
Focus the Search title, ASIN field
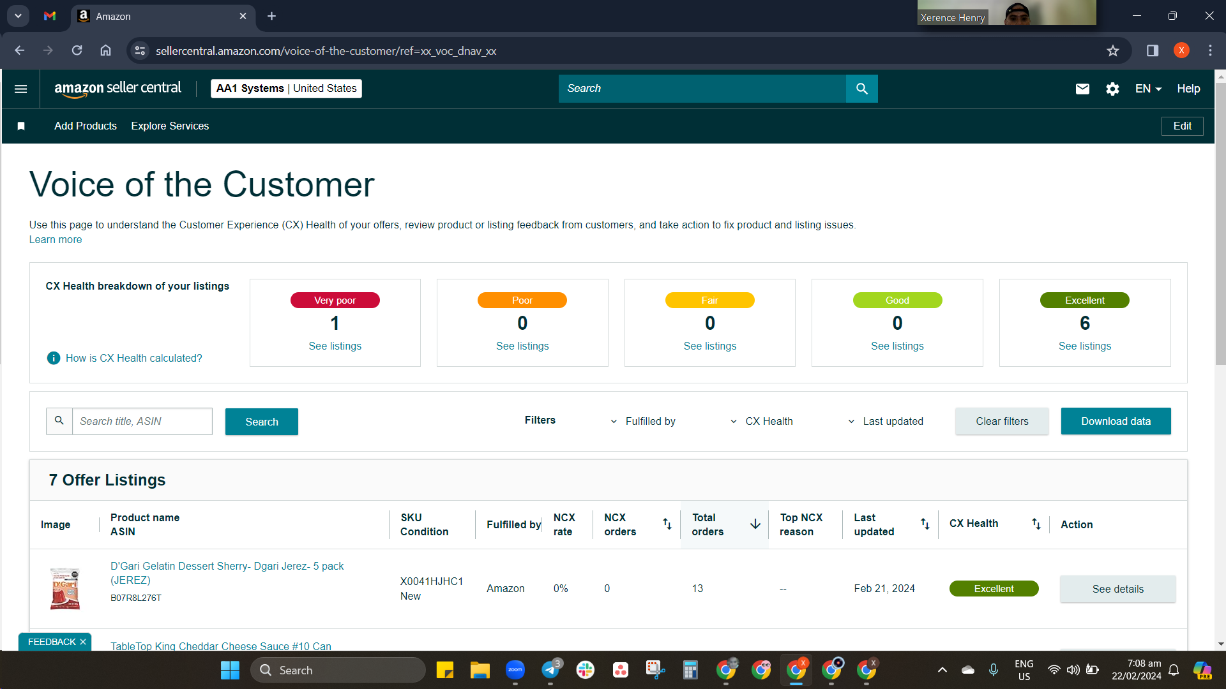coord(142,422)
